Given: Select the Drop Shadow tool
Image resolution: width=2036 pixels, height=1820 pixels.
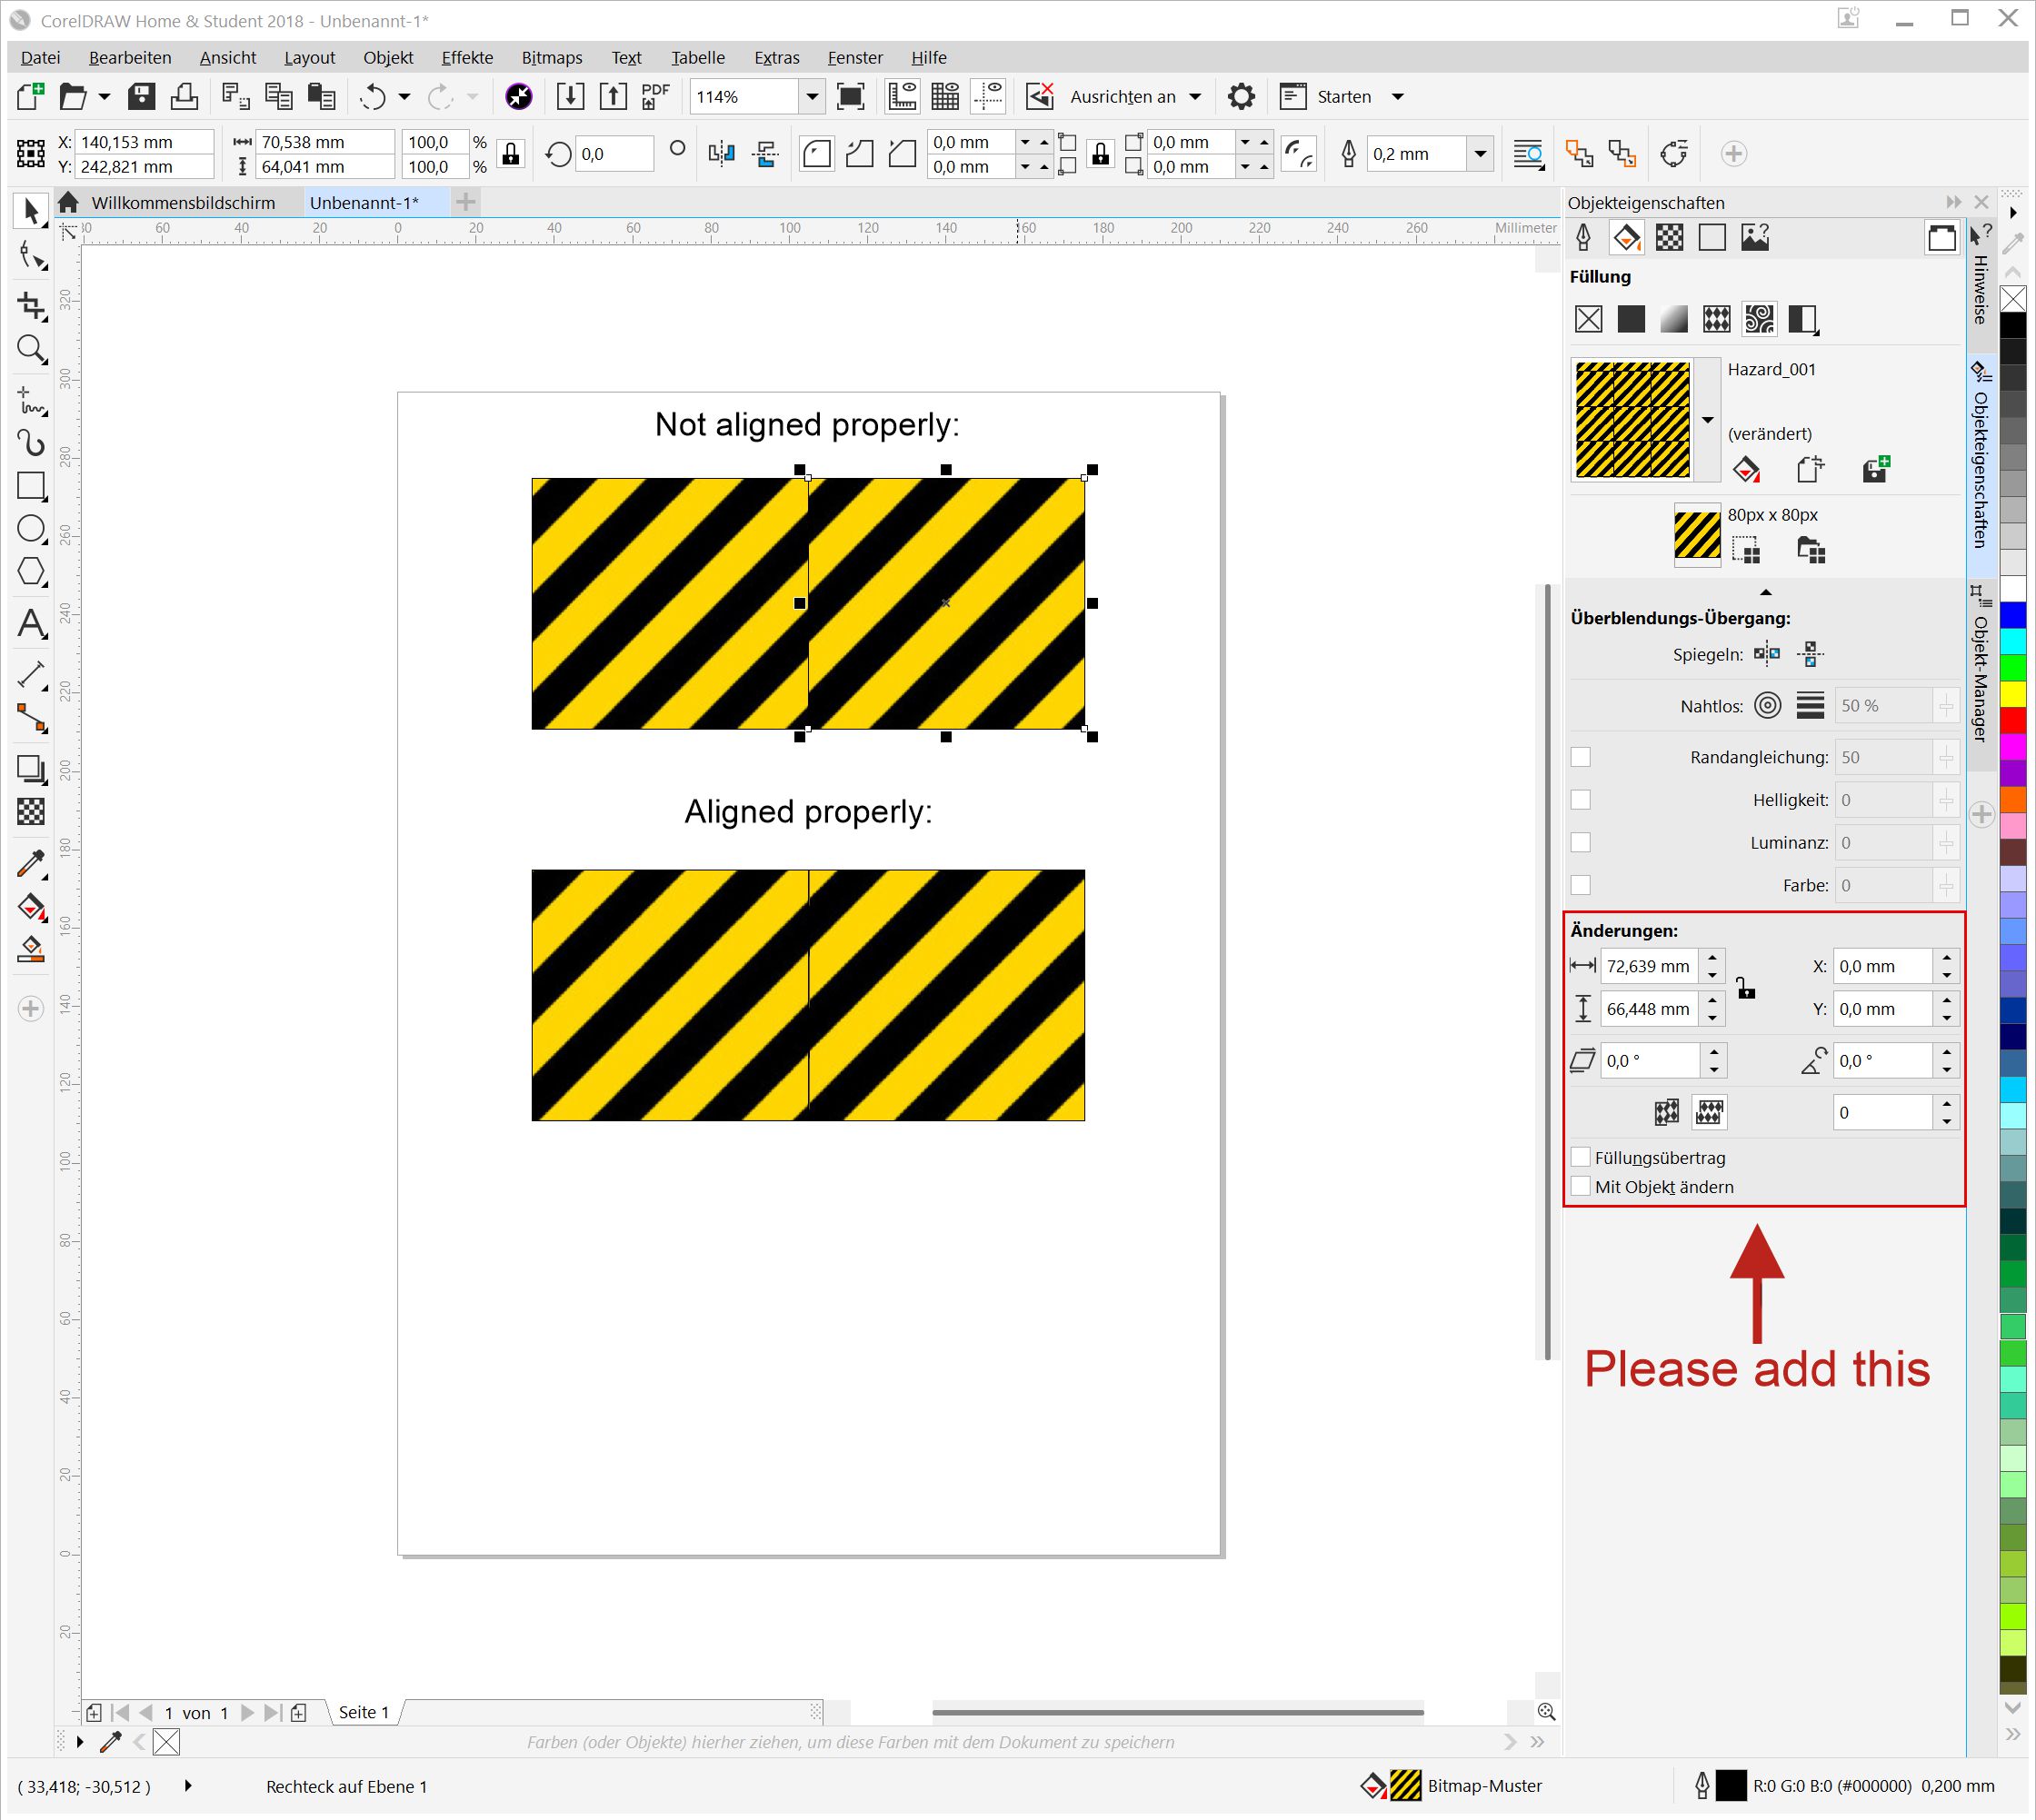Looking at the screenshot, I should 31,768.
